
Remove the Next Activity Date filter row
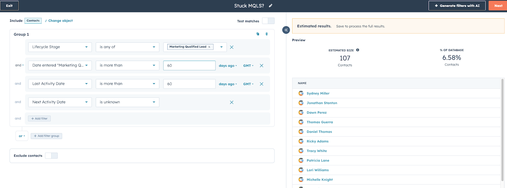pos(232,102)
